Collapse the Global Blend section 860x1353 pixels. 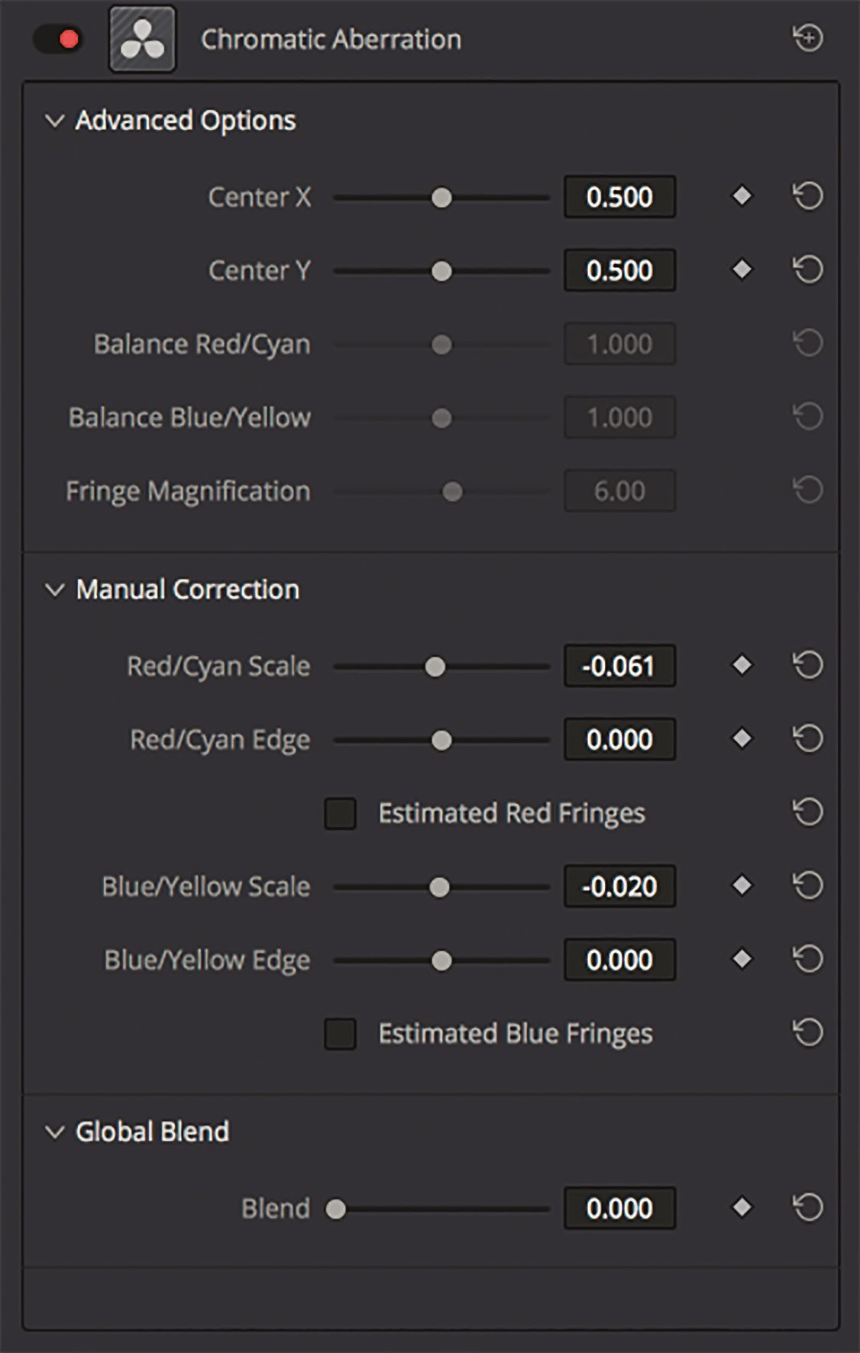[53, 1133]
